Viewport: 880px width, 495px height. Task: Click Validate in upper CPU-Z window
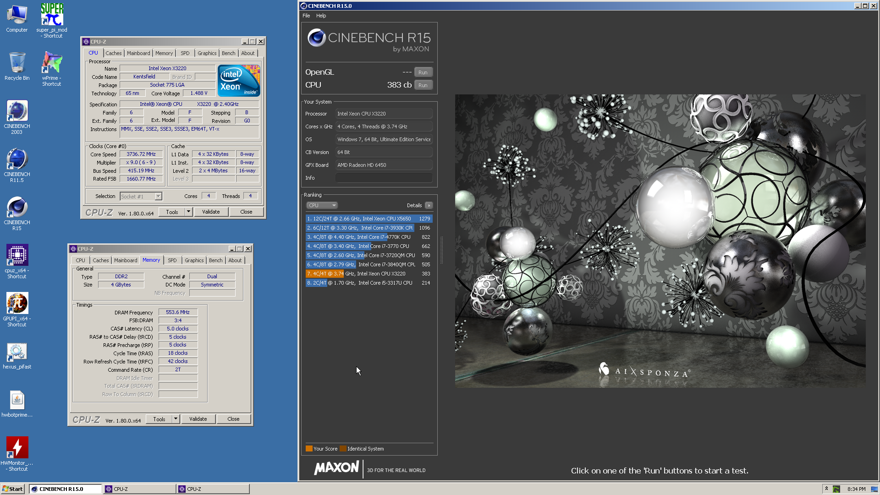[211, 212]
